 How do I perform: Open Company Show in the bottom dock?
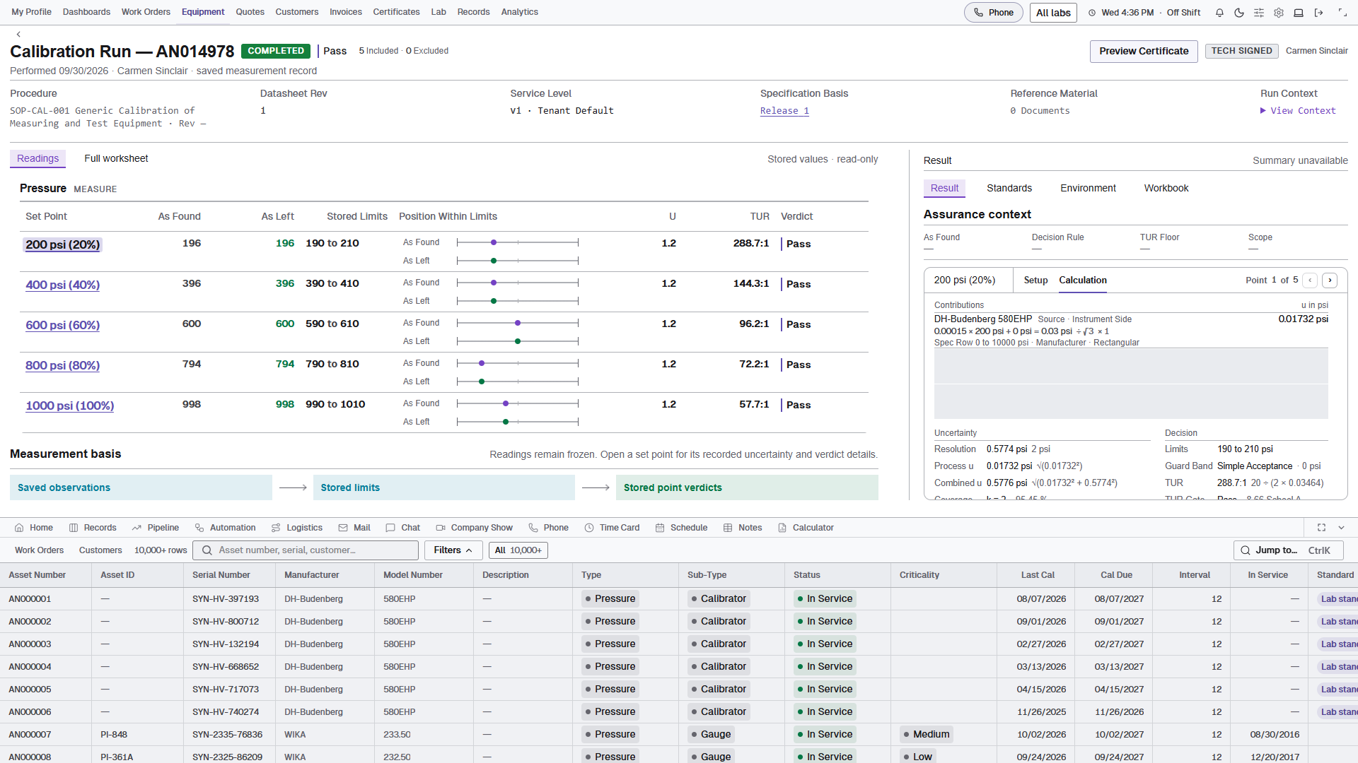pos(475,528)
